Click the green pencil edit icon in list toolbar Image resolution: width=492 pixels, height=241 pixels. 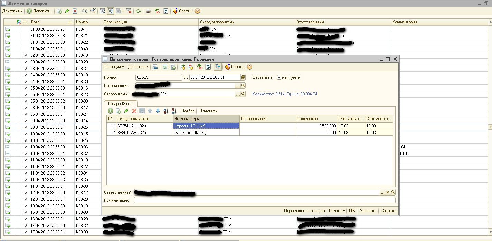point(67,11)
